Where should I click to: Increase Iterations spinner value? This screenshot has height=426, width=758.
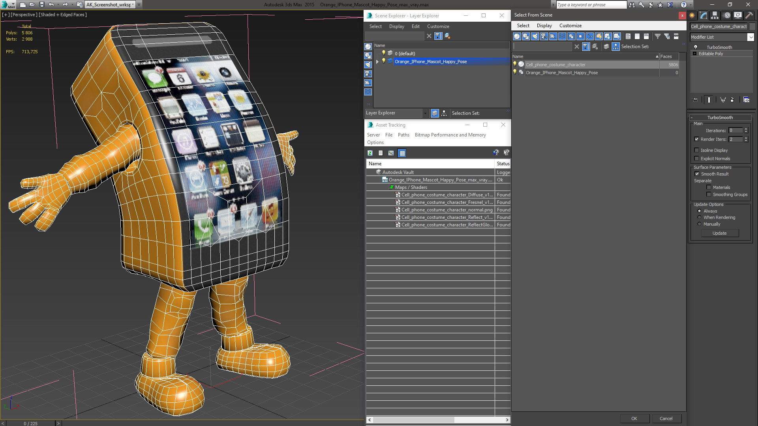tap(746, 129)
